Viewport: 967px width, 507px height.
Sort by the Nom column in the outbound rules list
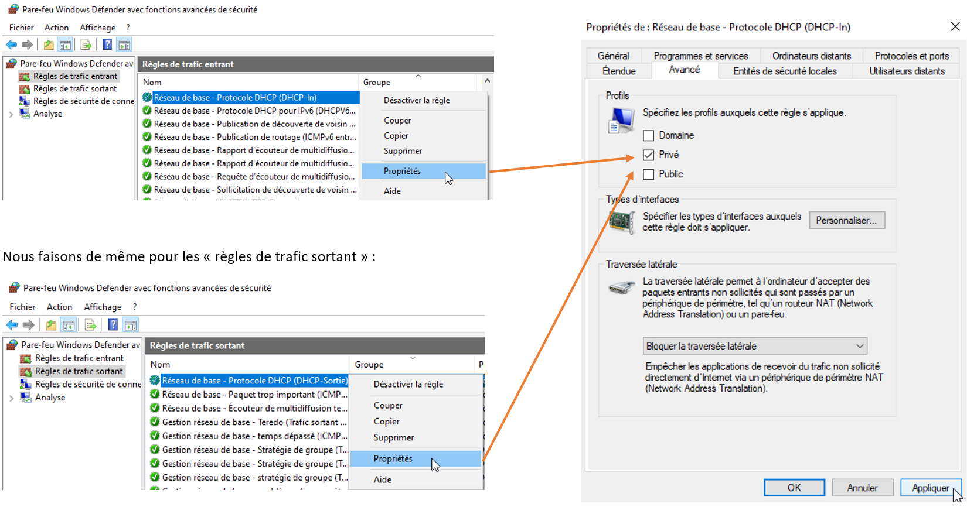[247, 364]
